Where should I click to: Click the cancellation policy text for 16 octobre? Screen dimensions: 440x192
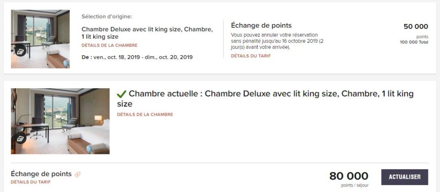277,41
